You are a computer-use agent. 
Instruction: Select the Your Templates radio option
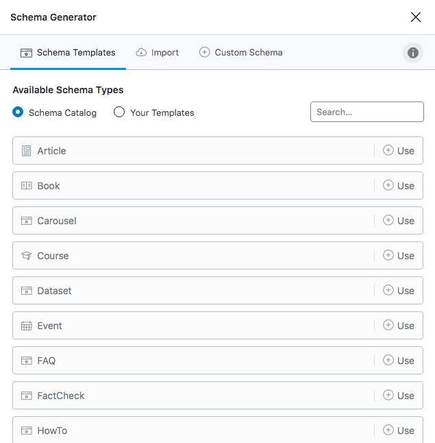[119, 112]
